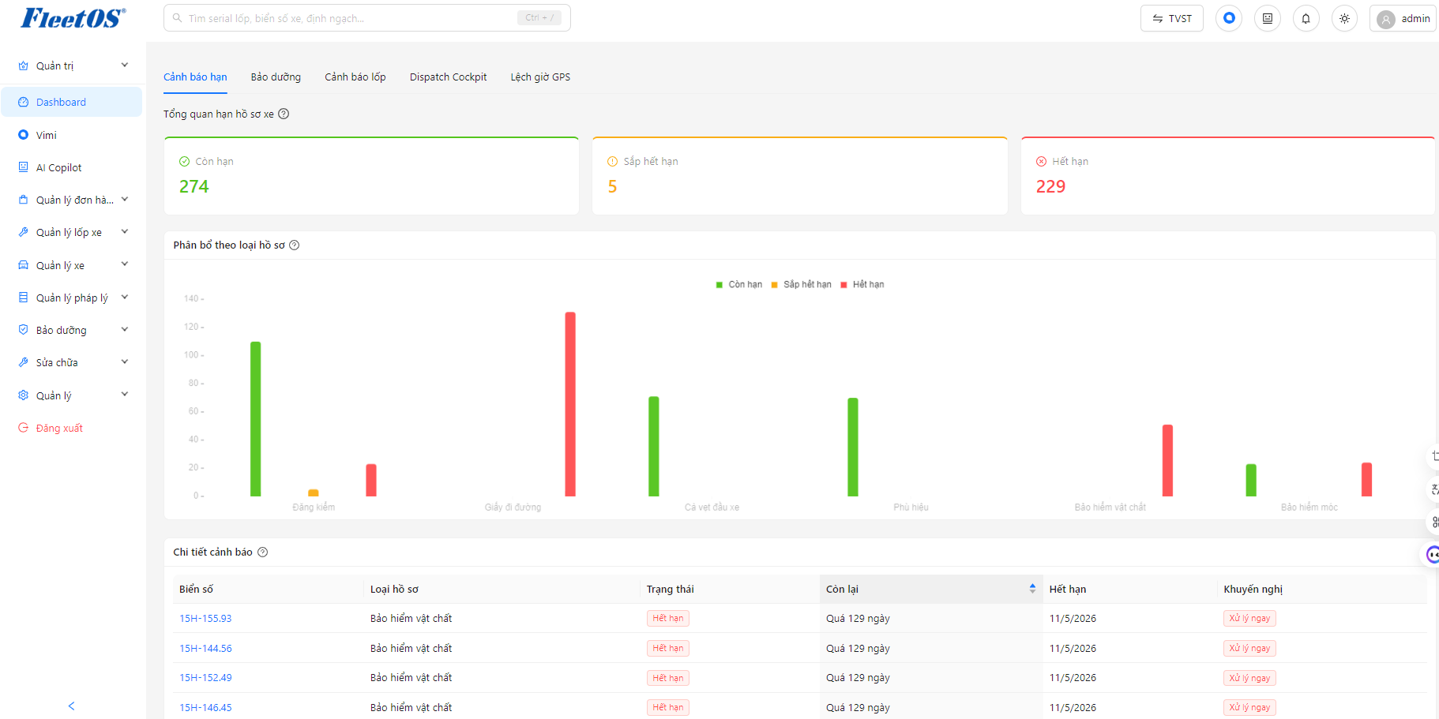The width and height of the screenshot is (1439, 719).
Task: Click the blue circle icon in header
Action: [1229, 18]
